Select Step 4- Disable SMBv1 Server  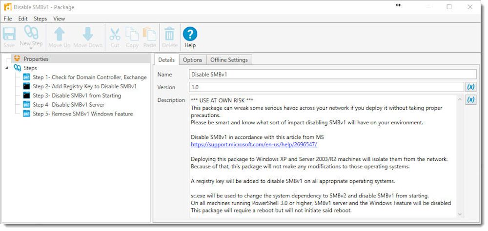(x=68, y=104)
